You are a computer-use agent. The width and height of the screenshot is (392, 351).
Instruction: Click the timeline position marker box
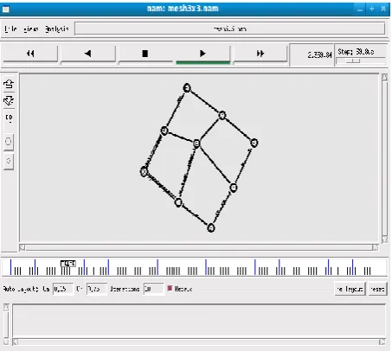point(68,264)
